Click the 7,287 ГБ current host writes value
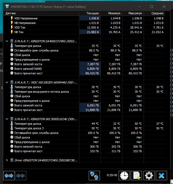 point(93,64)
